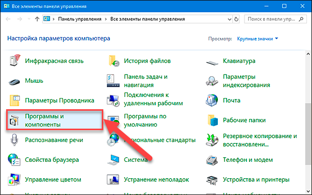This screenshot has height=195, width=312.
Task: Click the Browser properties globe icon
Action: coord(14,159)
